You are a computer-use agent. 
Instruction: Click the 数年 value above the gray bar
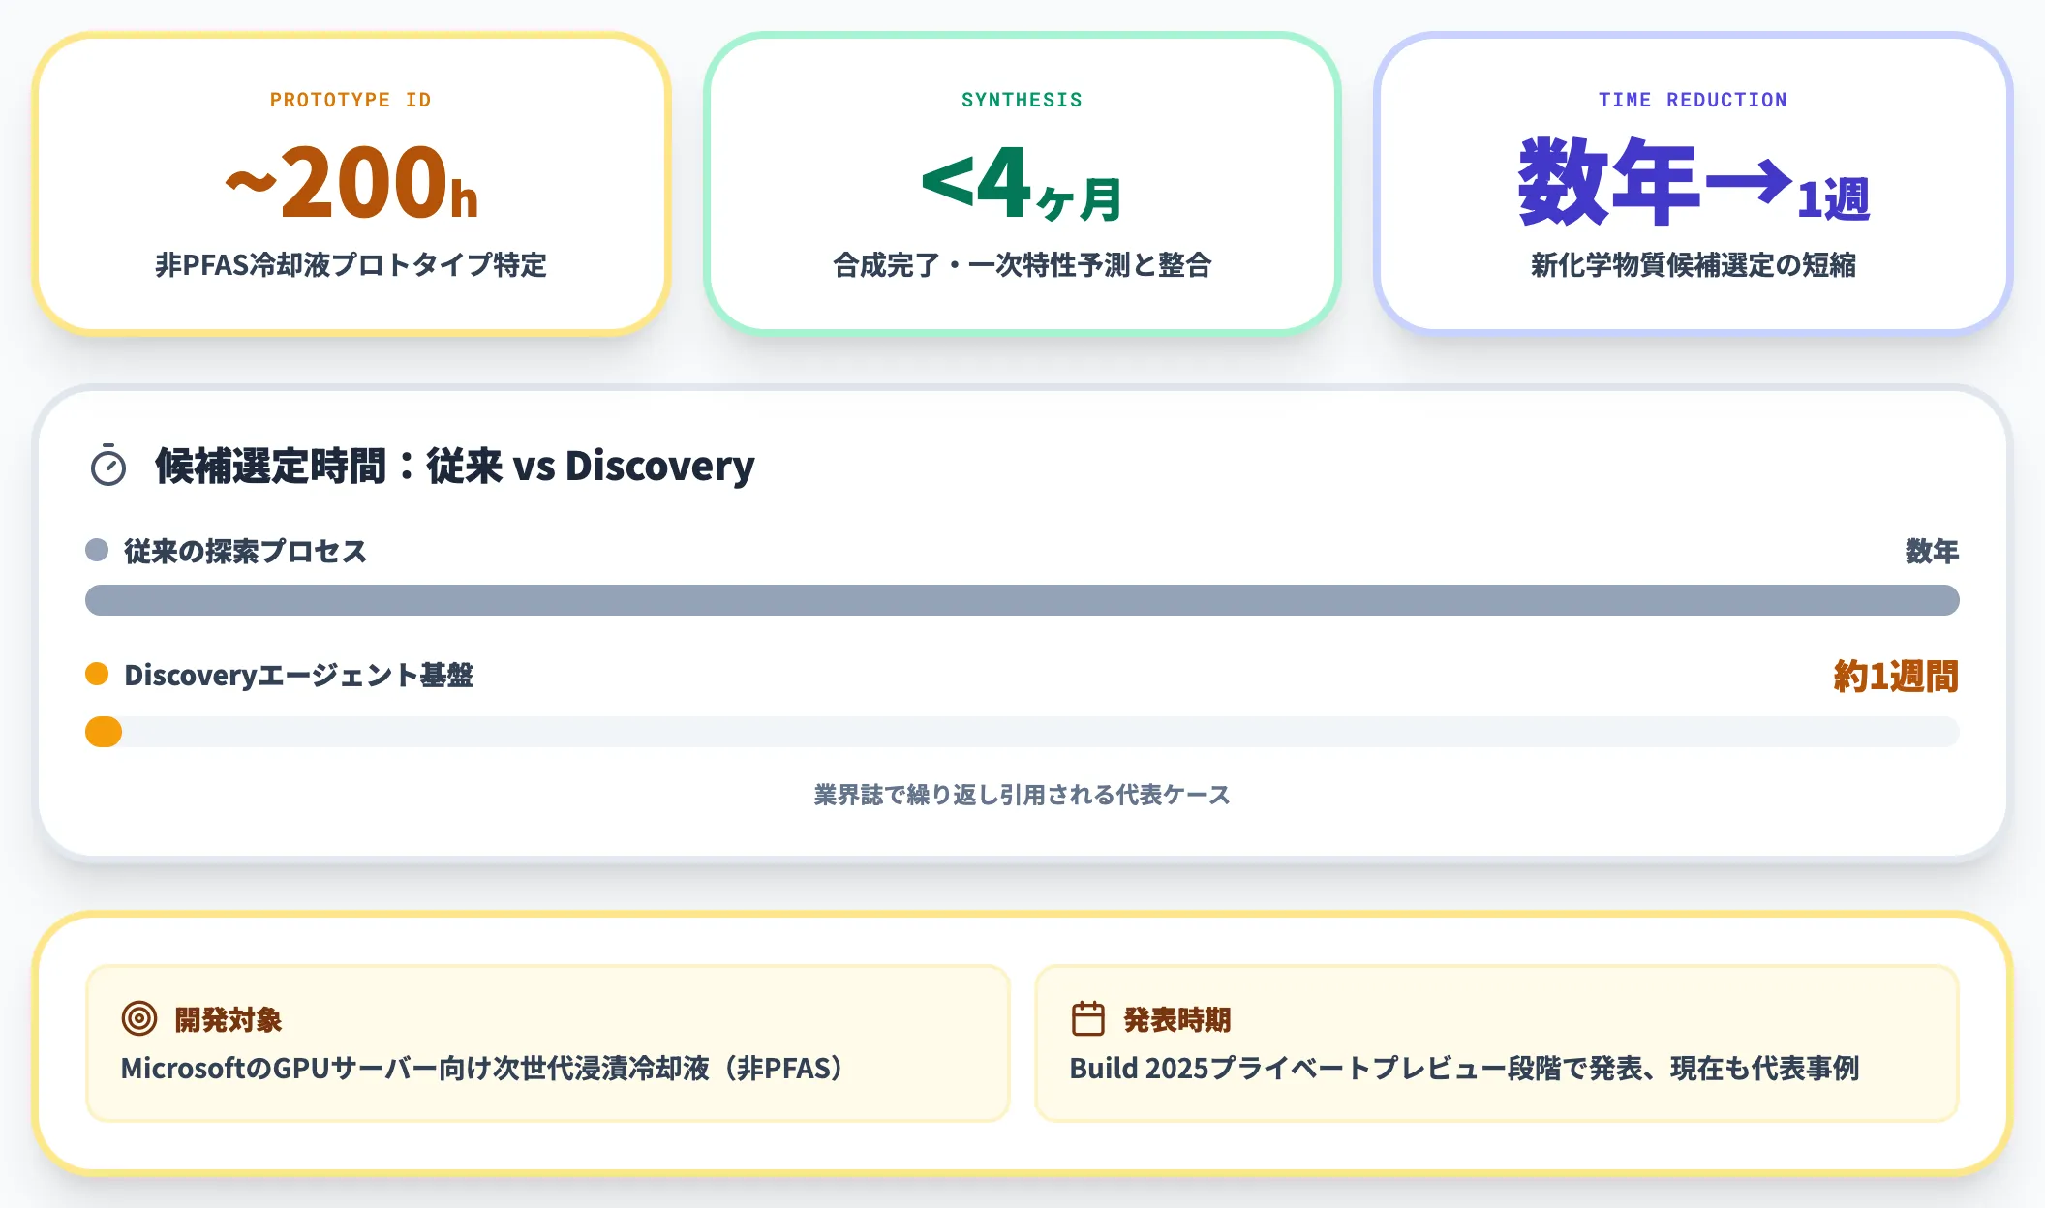pyautogui.click(x=1932, y=551)
